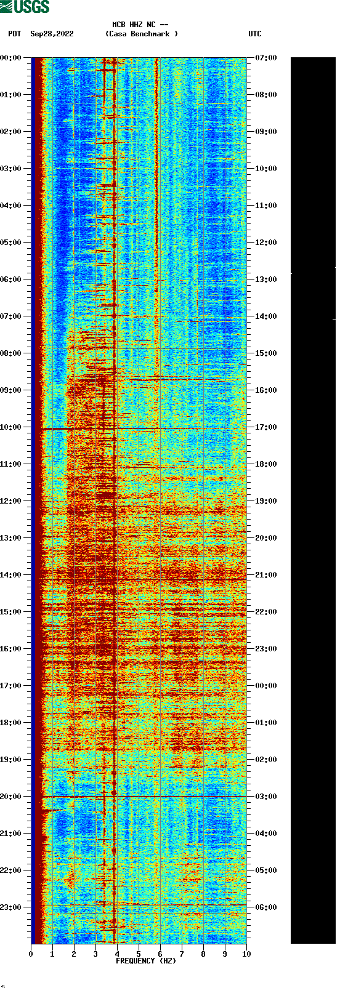Click the PDT timezone label

pyautogui.click(x=14, y=34)
